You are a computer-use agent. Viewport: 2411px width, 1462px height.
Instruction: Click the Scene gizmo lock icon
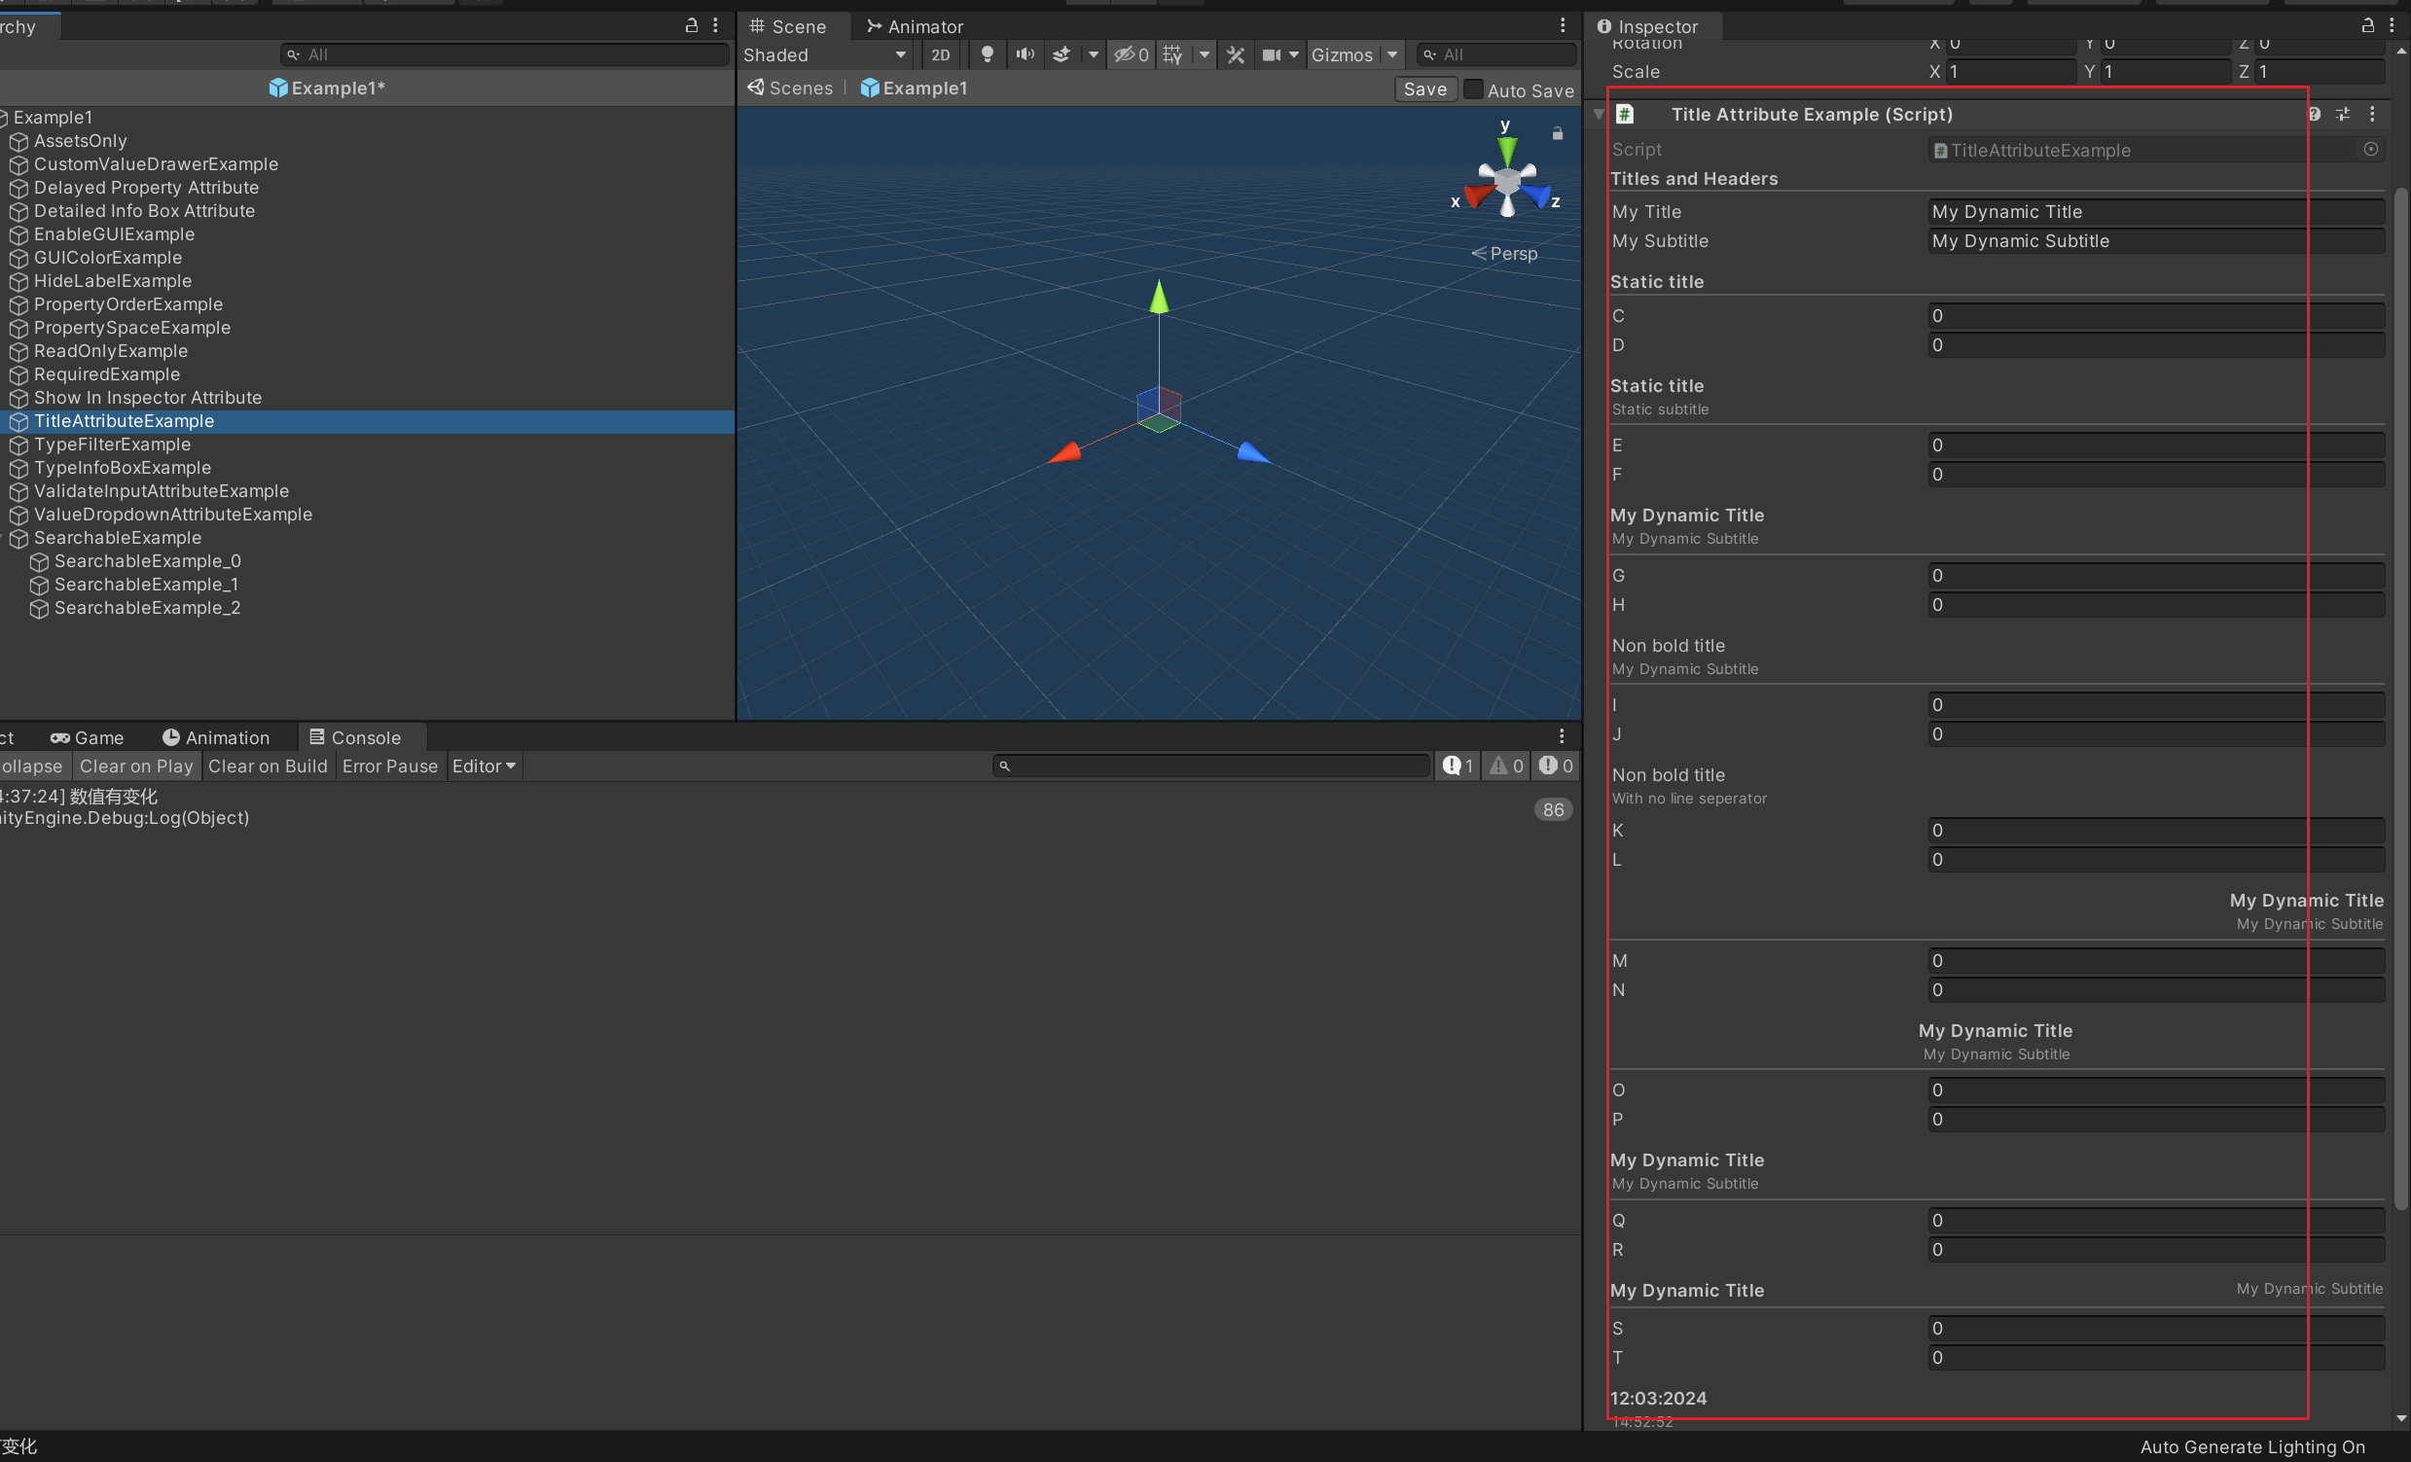(x=1558, y=134)
